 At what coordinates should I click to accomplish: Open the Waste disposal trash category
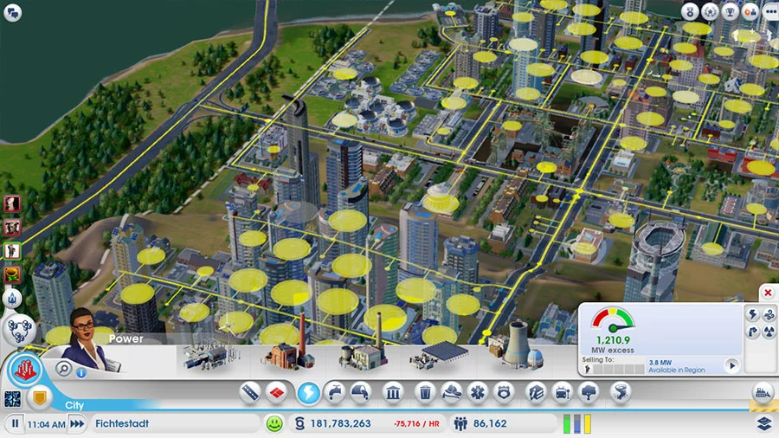click(x=425, y=393)
